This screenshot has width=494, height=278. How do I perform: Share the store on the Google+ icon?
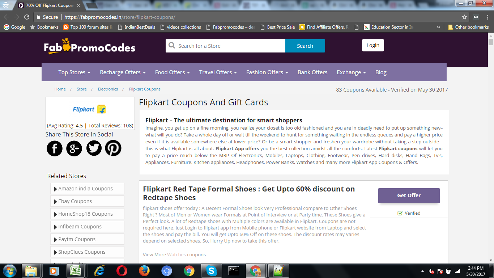74,148
